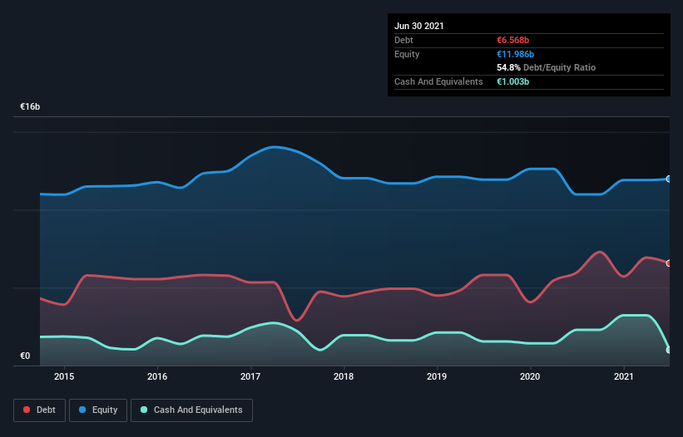Click the Equity row label in tooltip
Image resolution: width=683 pixels, height=437 pixels.
point(407,54)
